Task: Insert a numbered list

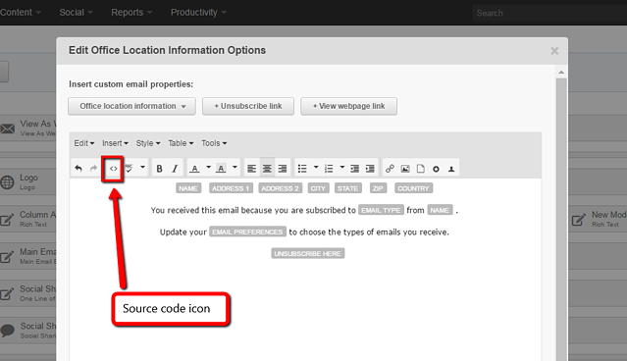Action: pyautogui.click(x=329, y=169)
